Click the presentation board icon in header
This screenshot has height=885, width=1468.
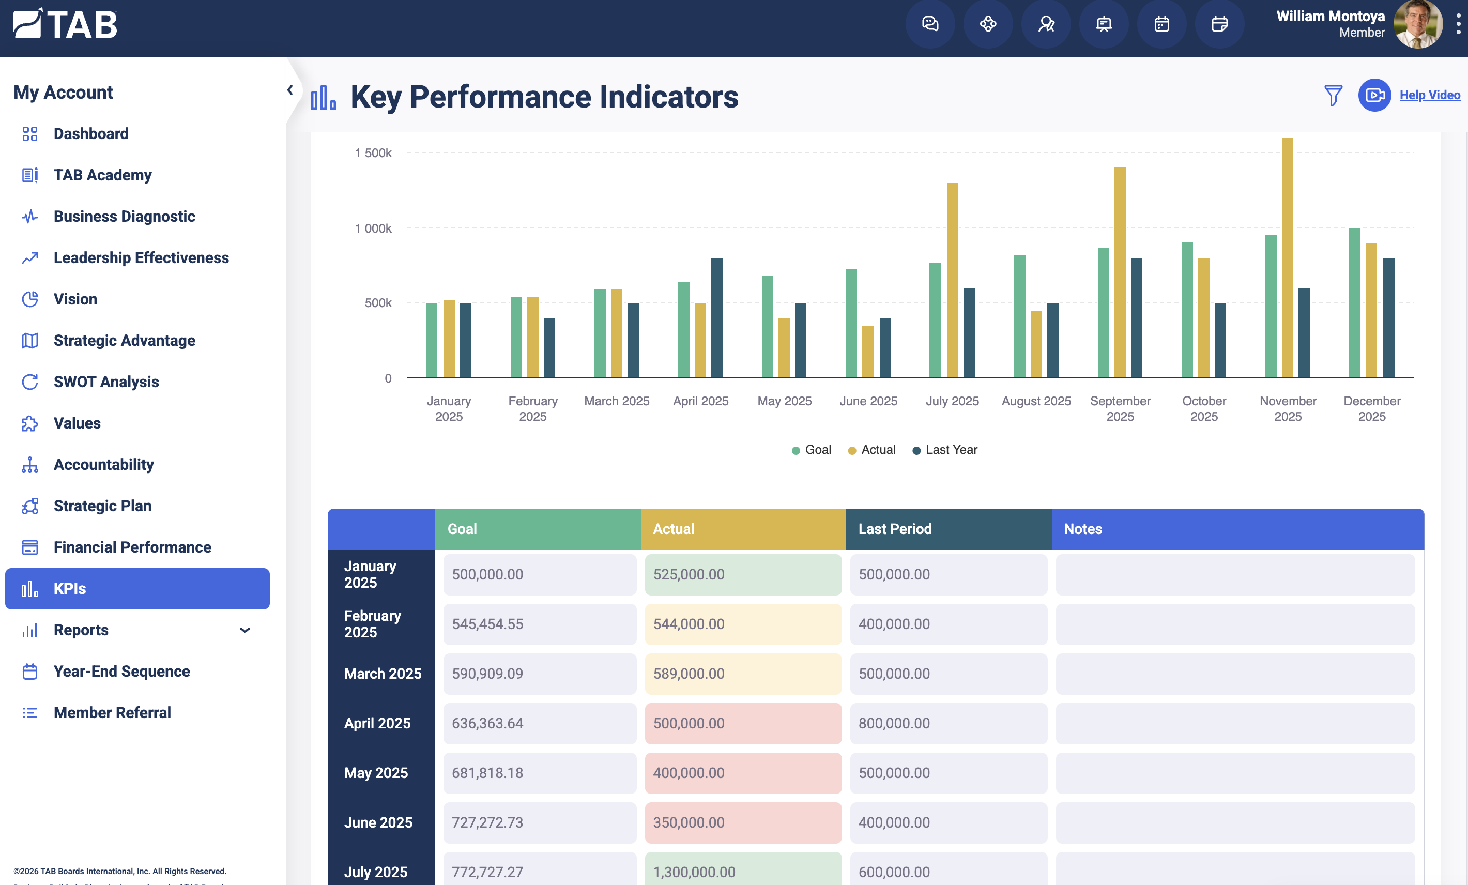(x=1104, y=24)
